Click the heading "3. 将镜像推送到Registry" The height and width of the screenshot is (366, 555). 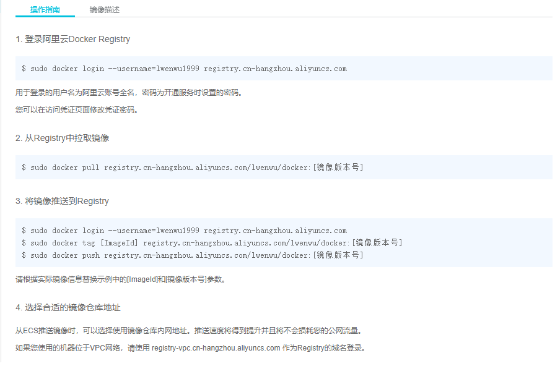click(62, 201)
